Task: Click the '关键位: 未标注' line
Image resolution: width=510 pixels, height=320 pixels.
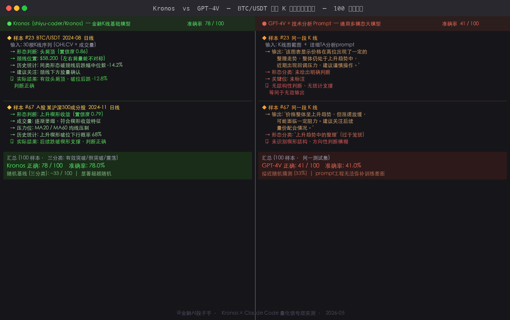Action: click(285, 79)
